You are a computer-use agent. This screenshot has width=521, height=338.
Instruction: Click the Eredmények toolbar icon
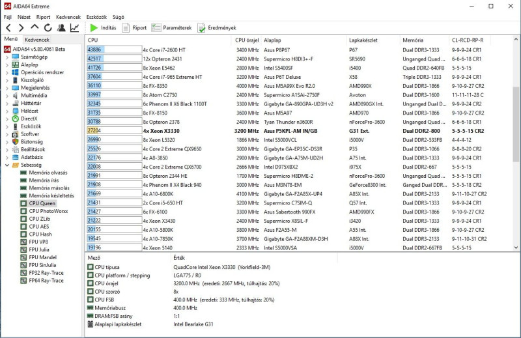201,28
